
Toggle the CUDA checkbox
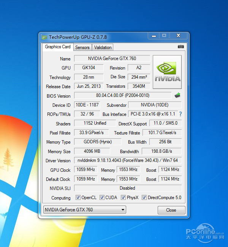(102, 198)
